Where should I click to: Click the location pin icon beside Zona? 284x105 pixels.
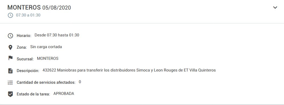coord(10,48)
